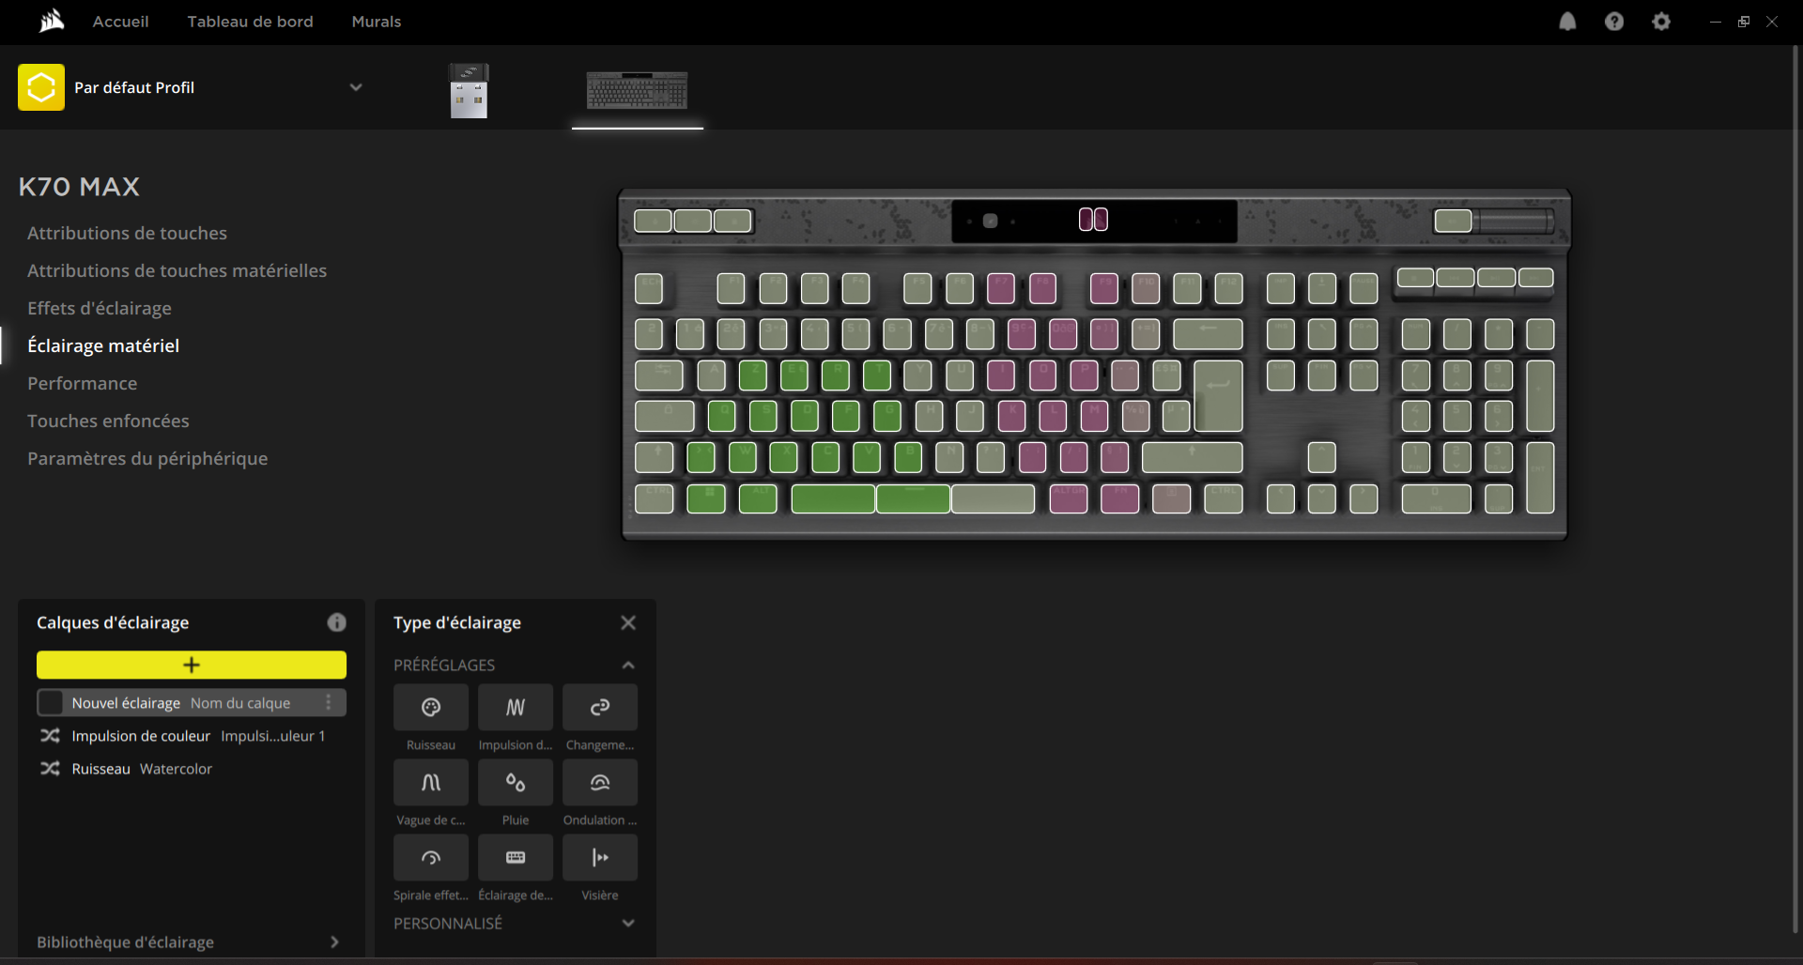Image resolution: width=1803 pixels, height=965 pixels.
Task: Expand the PERSONNALISÉ section
Action: click(628, 923)
